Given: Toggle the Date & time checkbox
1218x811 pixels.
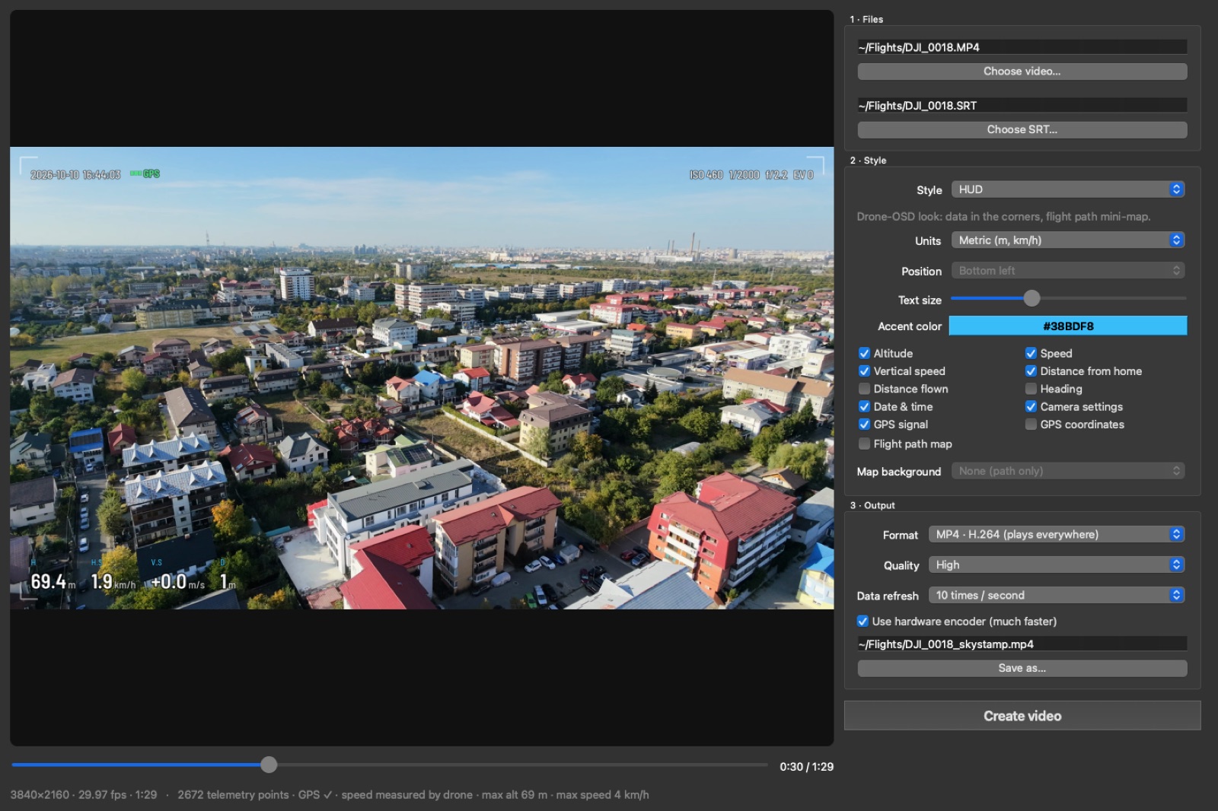Looking at the screenshot, I should pyautogui.click(x=864, y=407).
